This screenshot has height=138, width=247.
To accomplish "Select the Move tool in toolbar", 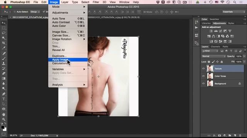I will 4,23.
